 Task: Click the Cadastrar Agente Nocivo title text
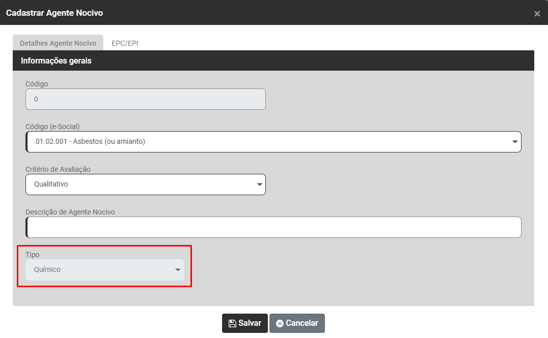pos(54,13)
